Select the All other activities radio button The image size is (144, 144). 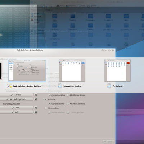(x=68, y=104)
